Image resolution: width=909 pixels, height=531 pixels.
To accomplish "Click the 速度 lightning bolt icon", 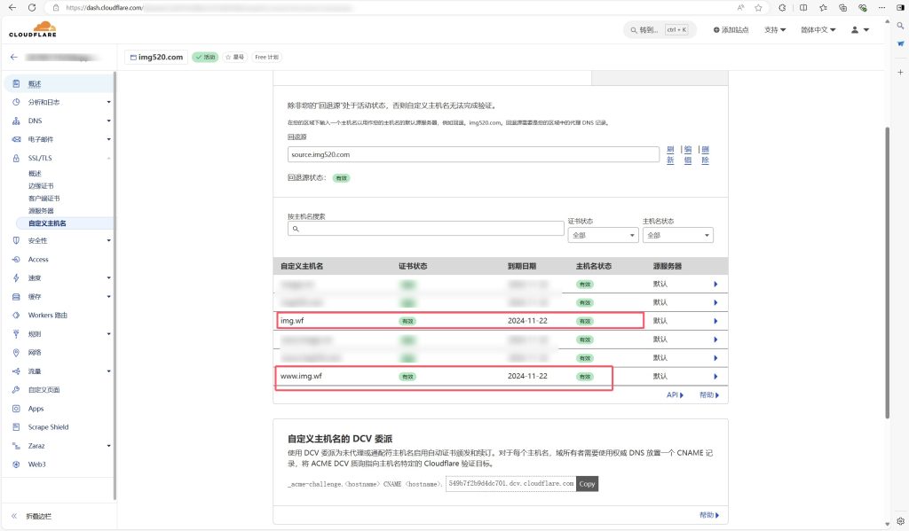I will (x=16, y=278).
